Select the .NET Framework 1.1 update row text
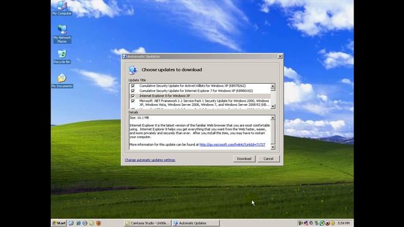Image resolution: width=404 pixels, height=227 pixels. (205, 103)
